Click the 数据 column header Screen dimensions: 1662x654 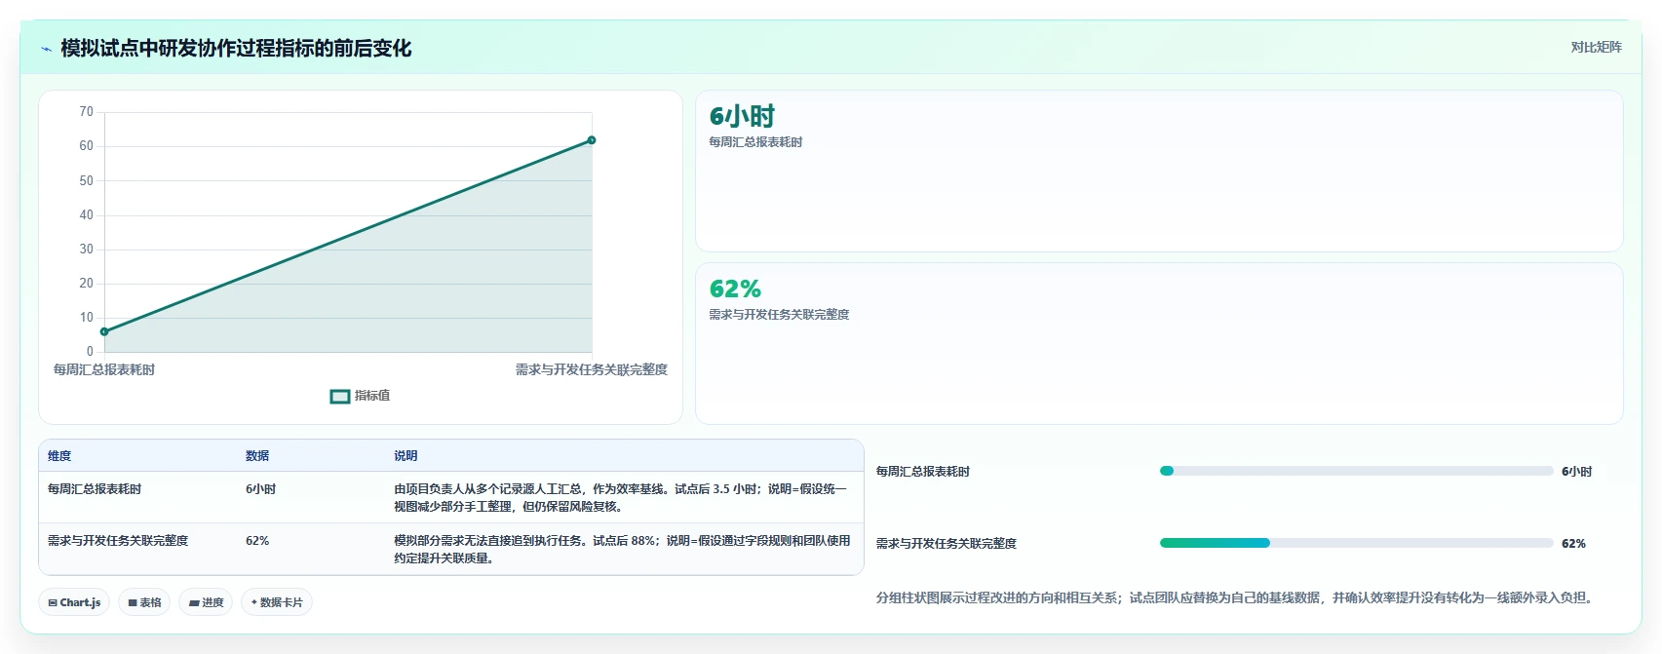pos(257,456)
